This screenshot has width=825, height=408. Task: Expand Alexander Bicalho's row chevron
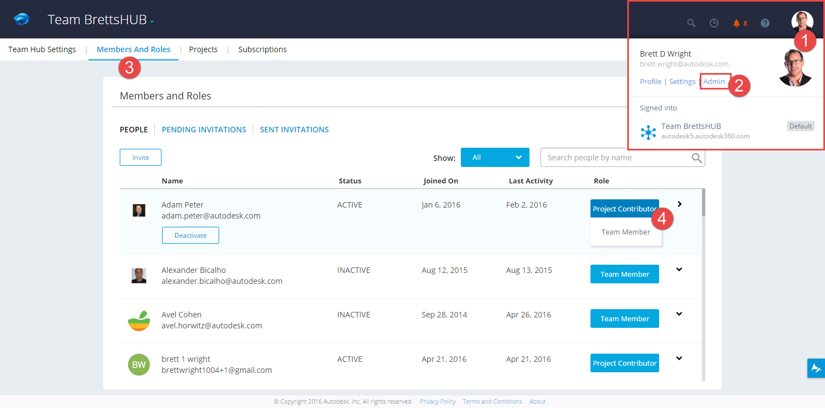point(679,269)
